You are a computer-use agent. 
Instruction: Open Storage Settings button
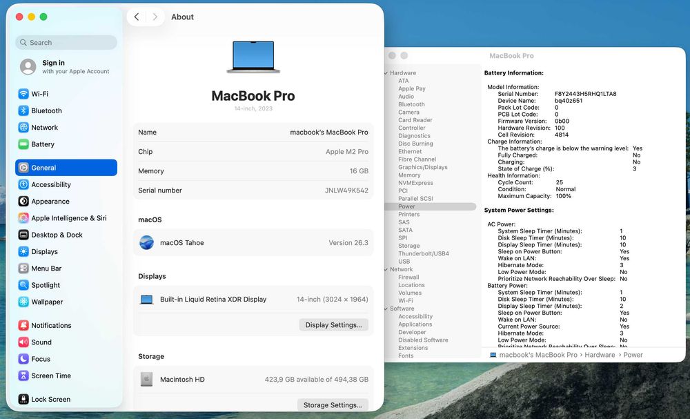tap(333, 405)
